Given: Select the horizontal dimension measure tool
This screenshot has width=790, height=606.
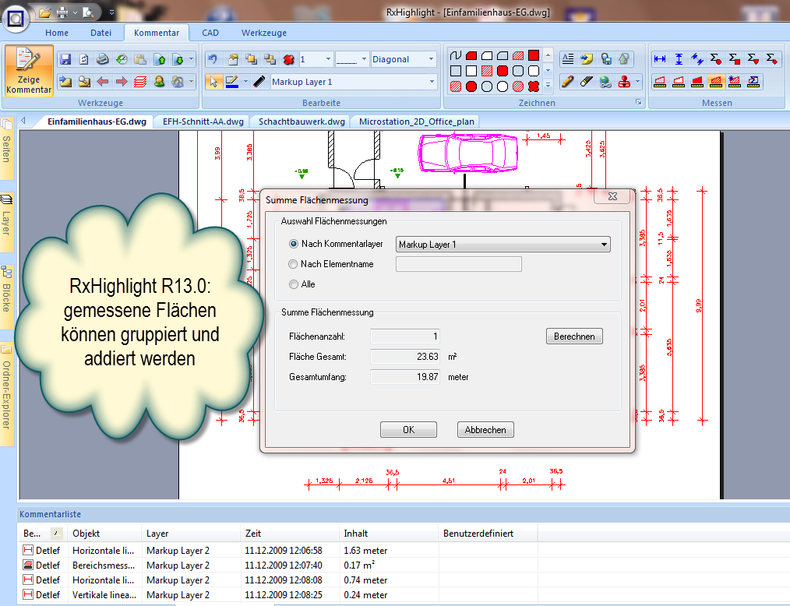Looking at the screenshot, I should 660,59.
